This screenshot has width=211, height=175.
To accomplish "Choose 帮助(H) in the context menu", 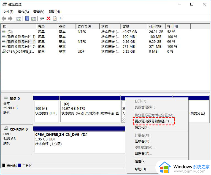I will [140, 169].
